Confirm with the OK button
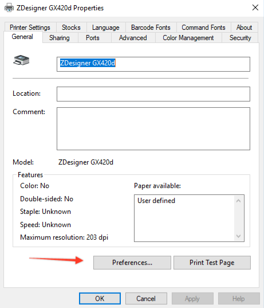Image resolution: width=264 pixels, height=308 pixels. coord(100,299)
